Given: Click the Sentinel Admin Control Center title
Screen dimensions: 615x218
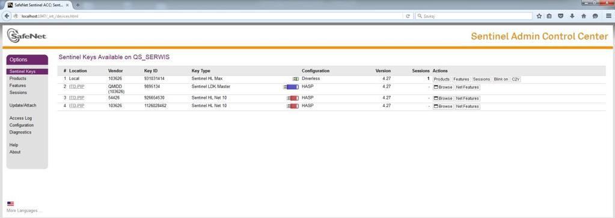Looking at the screenshot, I should (539, 37).
